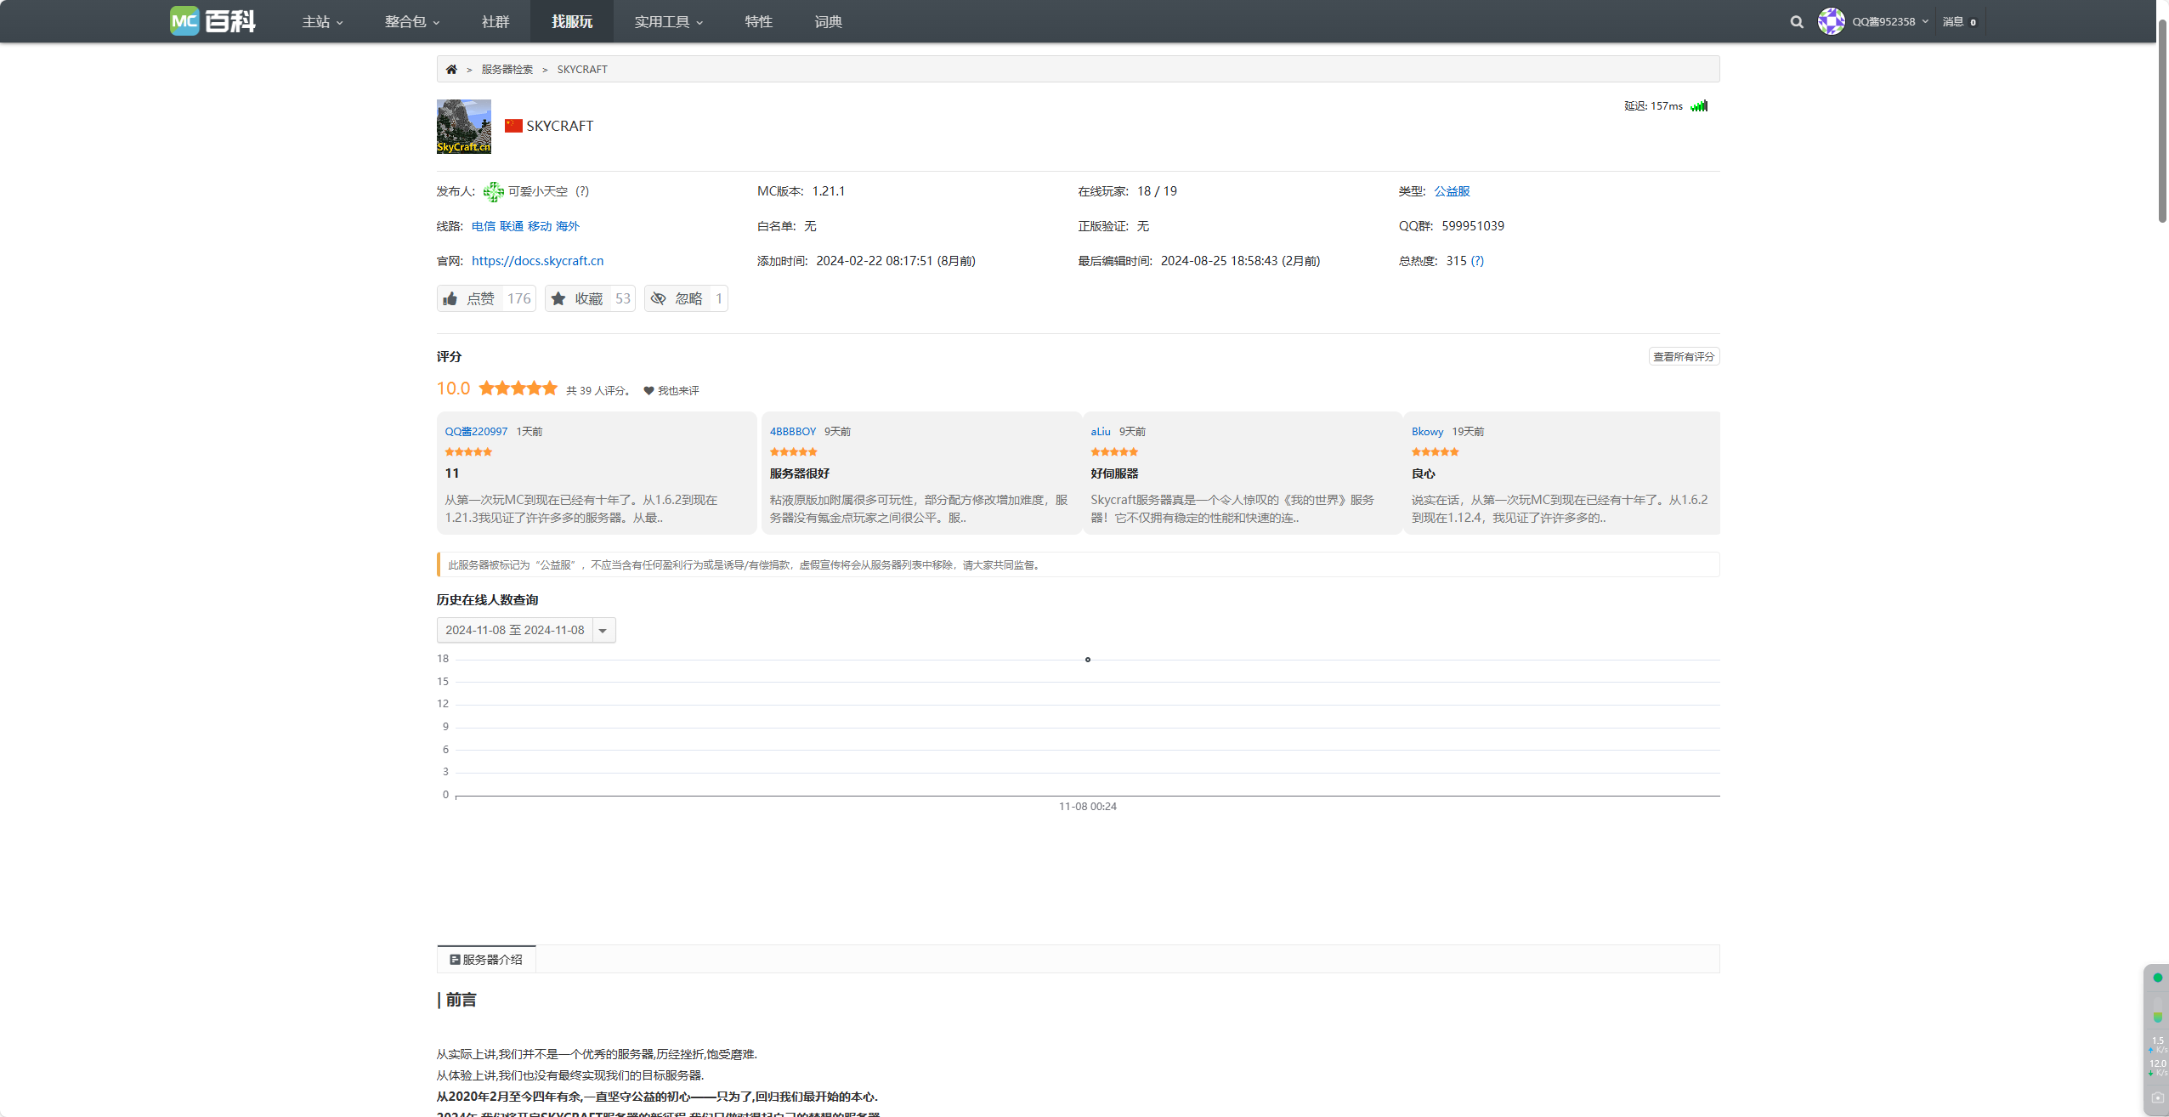Click the latency signal bars icon
The height and width of the screenshot is (1117, 2169).
[1699, 106]
